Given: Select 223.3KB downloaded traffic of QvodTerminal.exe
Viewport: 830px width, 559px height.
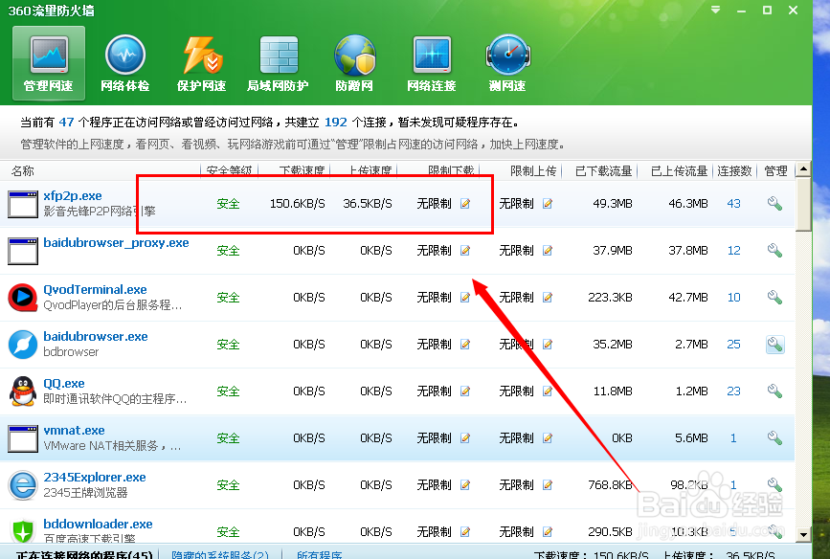Looking at the screenshot, I should click(x=610, y=298).
